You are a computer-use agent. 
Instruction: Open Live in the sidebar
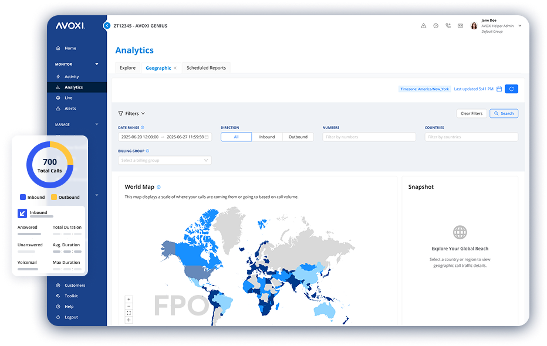(x=69, y=98)
